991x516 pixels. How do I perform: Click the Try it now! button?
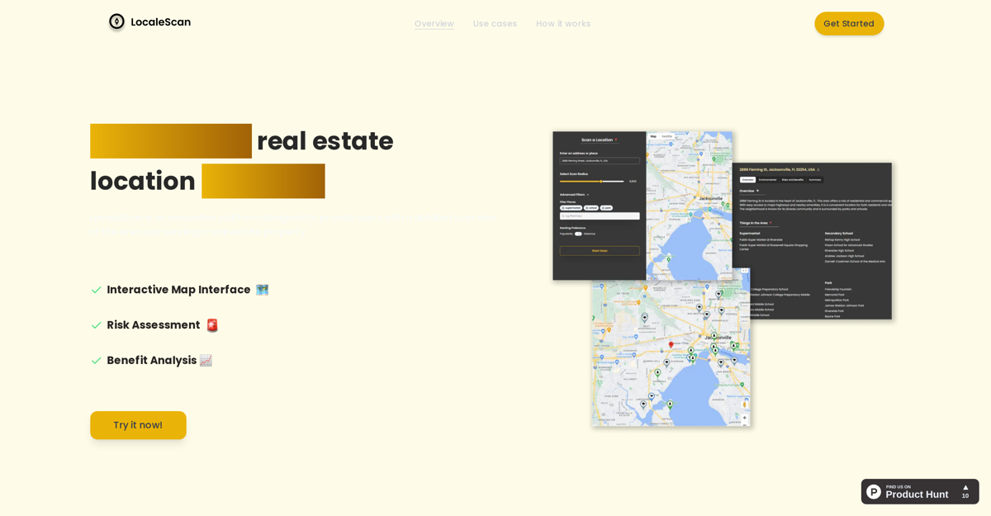(138, 425)
